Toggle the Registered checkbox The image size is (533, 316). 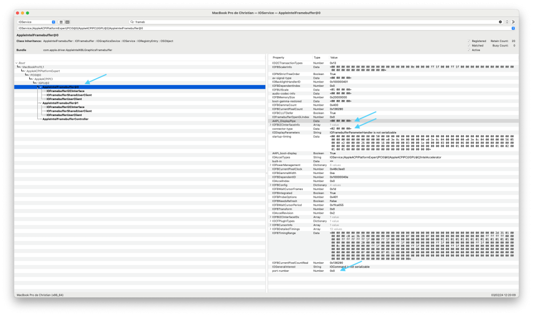point(469,41)
